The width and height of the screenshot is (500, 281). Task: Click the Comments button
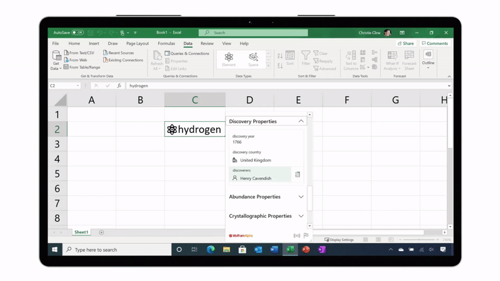point(434,43)
